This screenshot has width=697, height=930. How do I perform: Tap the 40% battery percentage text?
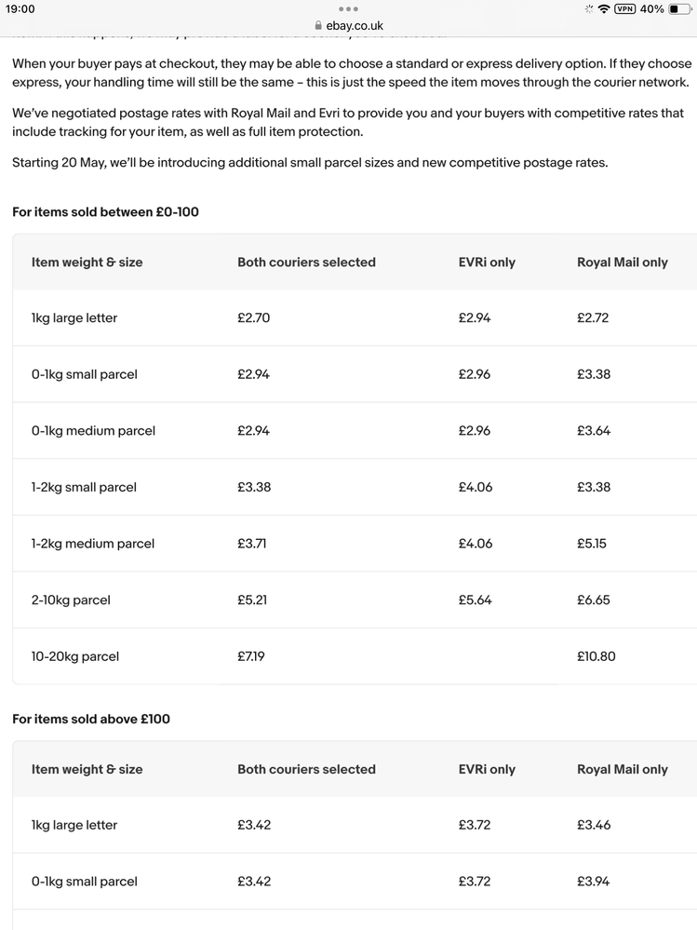(x=651, y=9)
